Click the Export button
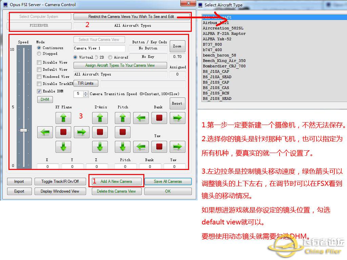The width and height of the screenshot is (347, 260). point(19,191)
